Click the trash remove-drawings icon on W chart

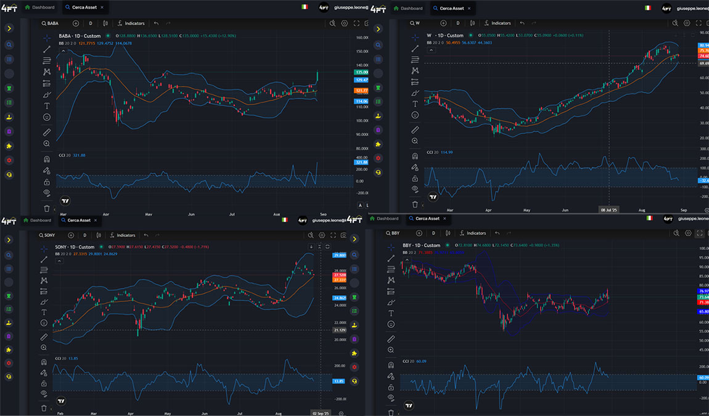click(415, 204)
